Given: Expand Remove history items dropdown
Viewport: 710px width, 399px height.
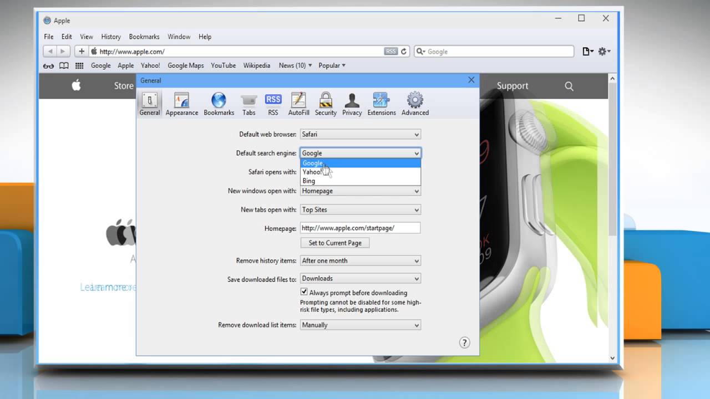Looking at the screenshot, I should 360,260.
